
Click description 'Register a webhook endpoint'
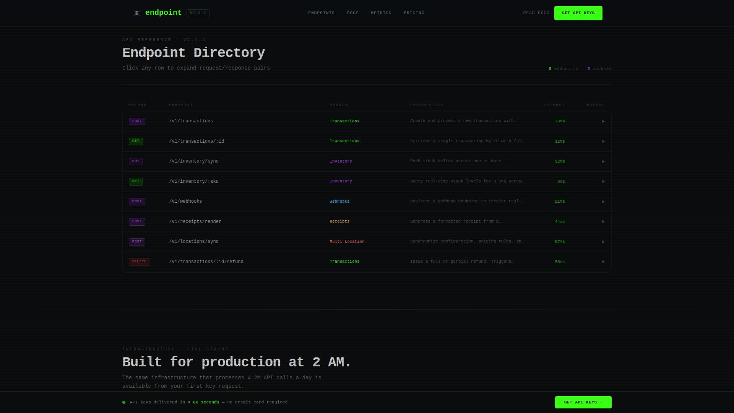pyautogui.click(x=467, y=201)
